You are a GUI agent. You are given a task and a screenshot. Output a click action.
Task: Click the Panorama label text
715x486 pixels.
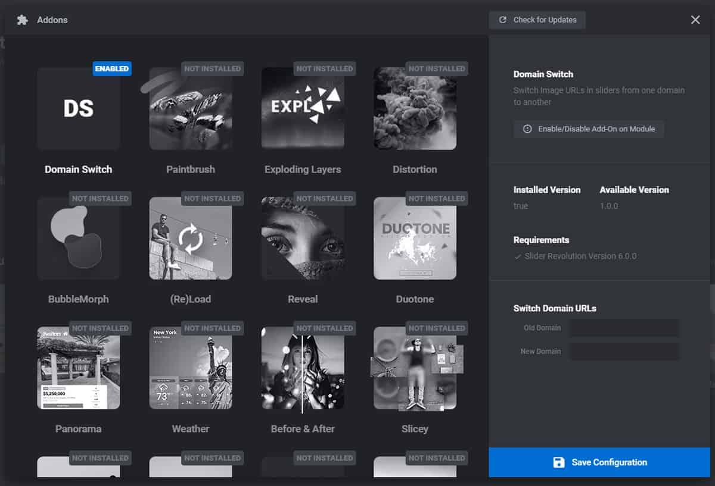pos(79,429)
